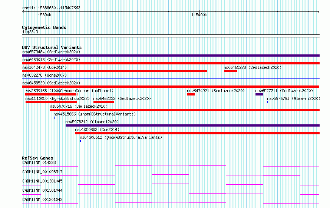Open nsv6474921 (Sedlazeck2020) label
330x208 pixels.
pyautogui.click(x=216, y=91)
